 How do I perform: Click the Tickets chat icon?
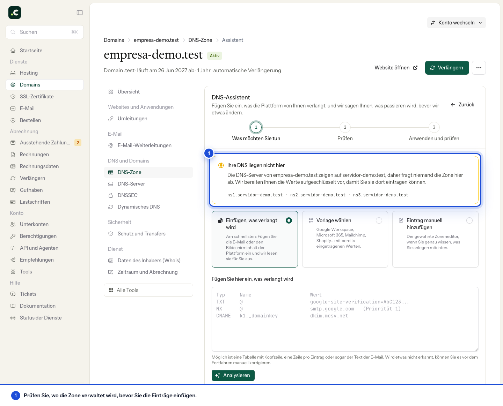(x=13, y=294)
